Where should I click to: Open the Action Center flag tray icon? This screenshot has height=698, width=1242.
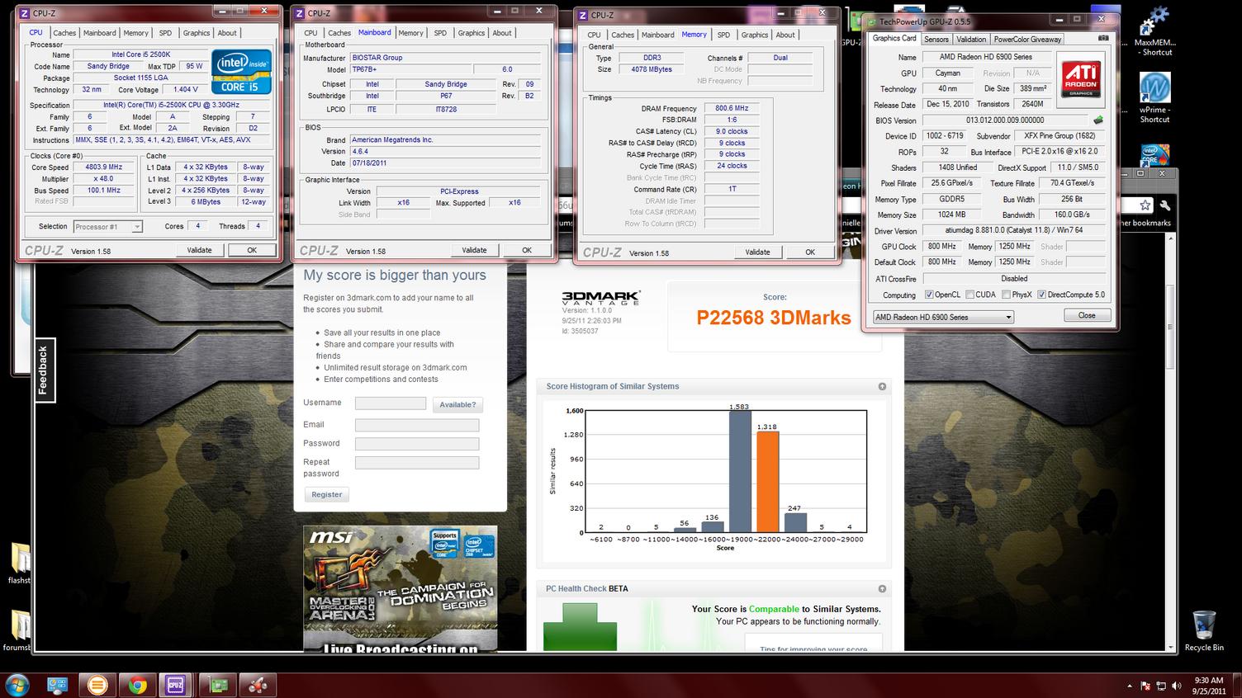1145,686
